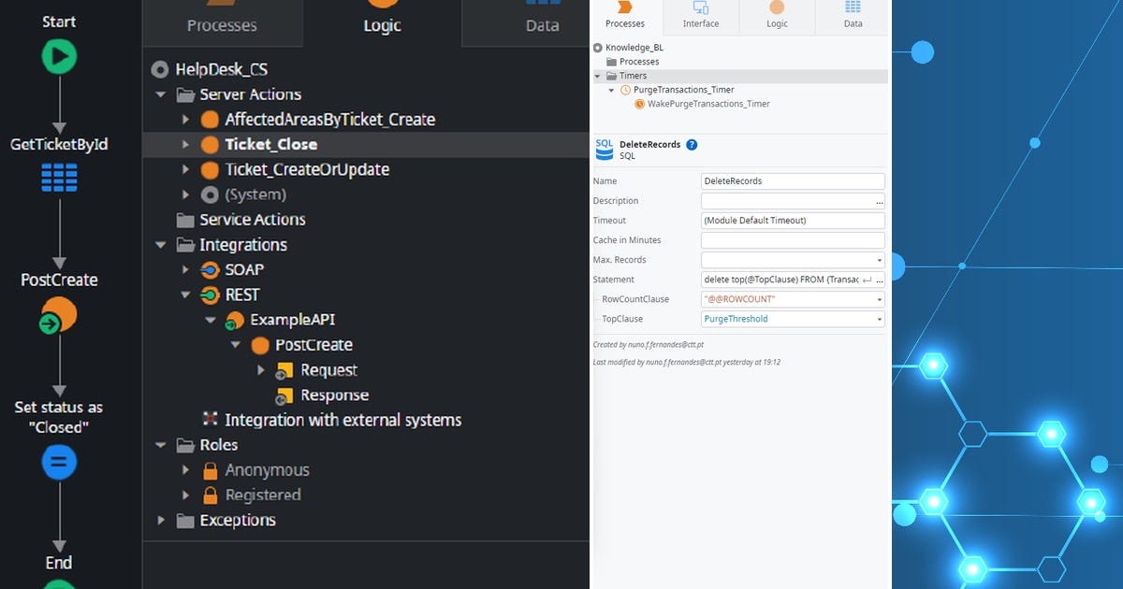
Task: Open the TopClause dropdown
Action: [x=878, y=319]
